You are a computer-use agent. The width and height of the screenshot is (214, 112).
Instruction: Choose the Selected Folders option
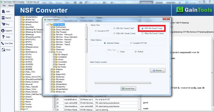click(x=105, y=43)
